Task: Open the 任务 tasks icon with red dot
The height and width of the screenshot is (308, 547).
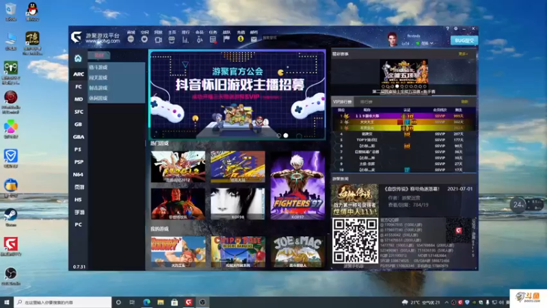Action: tap(213, 40)
